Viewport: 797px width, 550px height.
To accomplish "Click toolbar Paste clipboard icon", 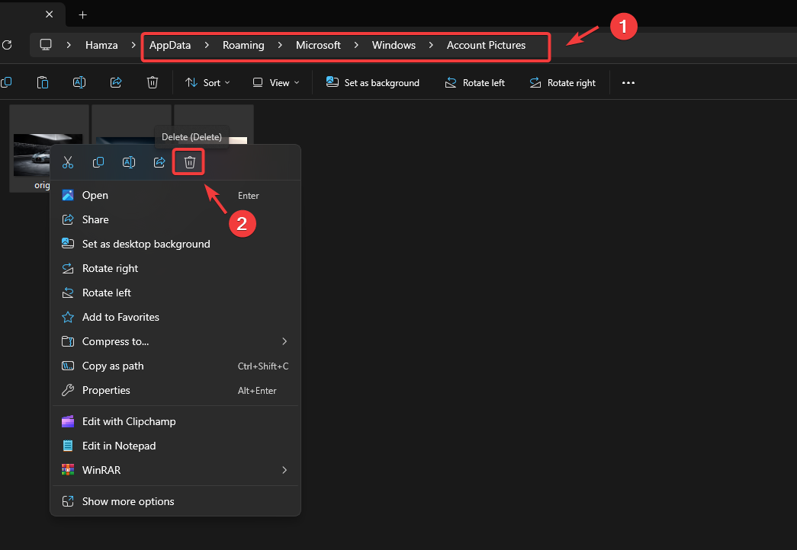I will click(43, 82).
